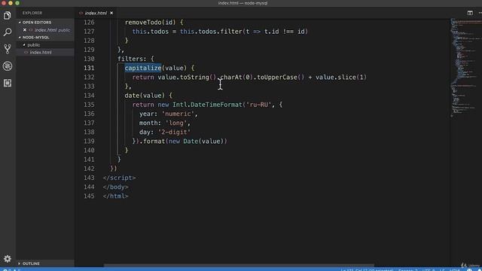Select index.html in the public folder
This screenshot has width=482, height=271.
coord(41,52)
